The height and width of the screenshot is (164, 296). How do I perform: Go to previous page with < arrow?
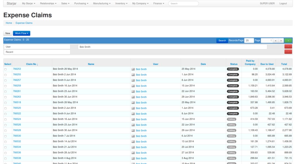coord(276,40)
